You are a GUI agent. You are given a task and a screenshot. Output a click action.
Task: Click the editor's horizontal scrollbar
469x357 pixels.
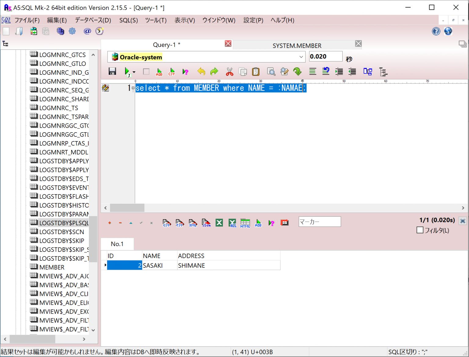[x=127, y=208]
